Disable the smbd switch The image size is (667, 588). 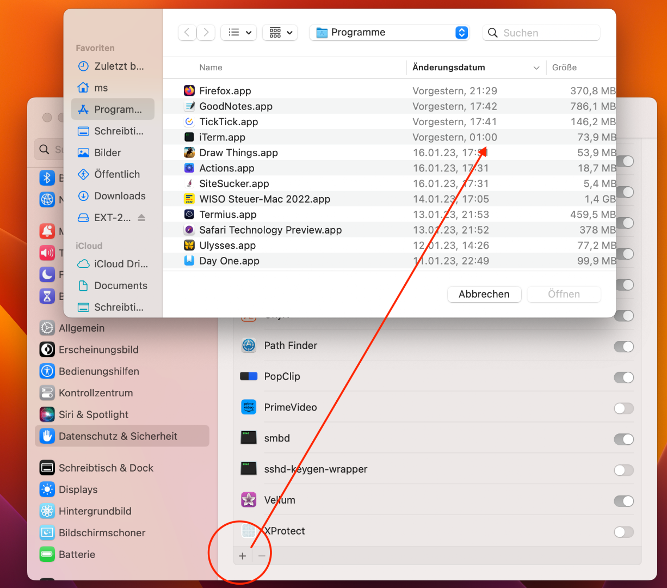623,439
